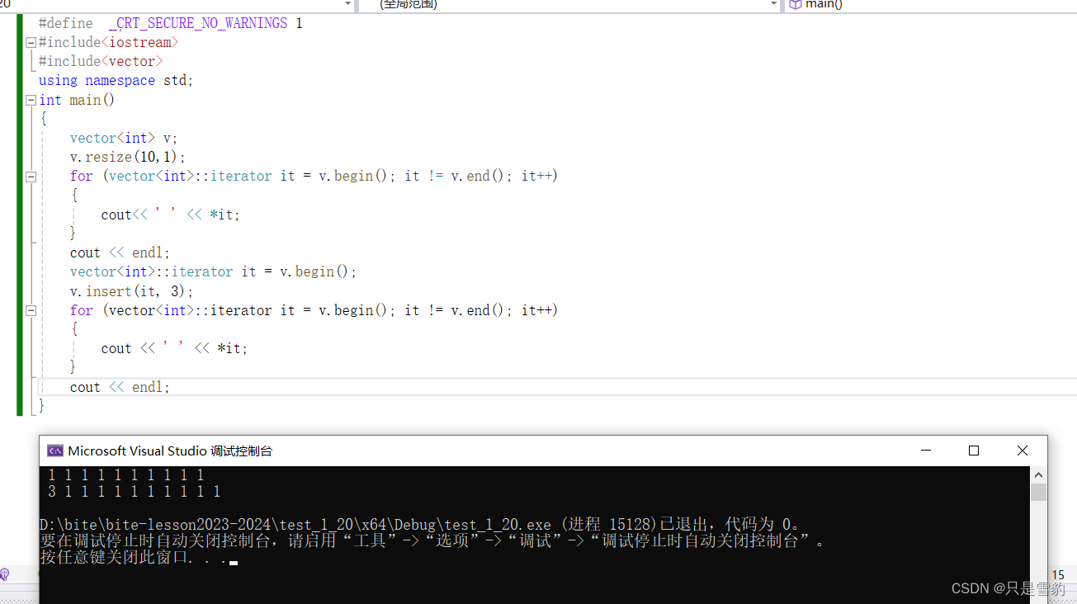
Task: Click the last 'cout << endl;' line before closing brace
Action: (x=120, y=387)
